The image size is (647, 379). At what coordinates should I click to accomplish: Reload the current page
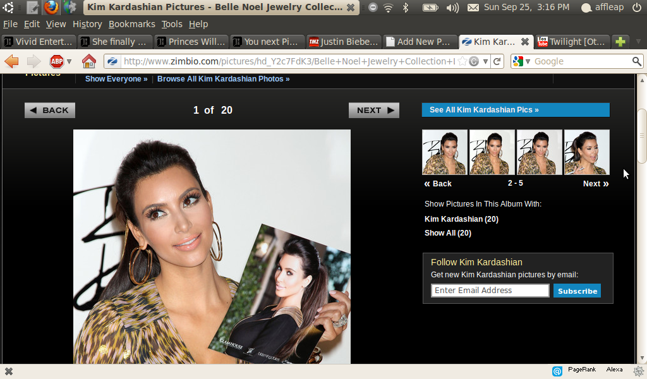point(497,61)
